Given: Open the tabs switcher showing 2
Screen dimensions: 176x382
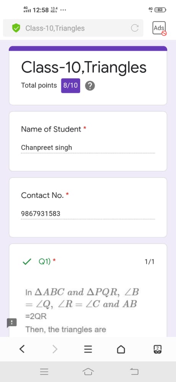Looking at the screenshot, I should click(158, 350).
